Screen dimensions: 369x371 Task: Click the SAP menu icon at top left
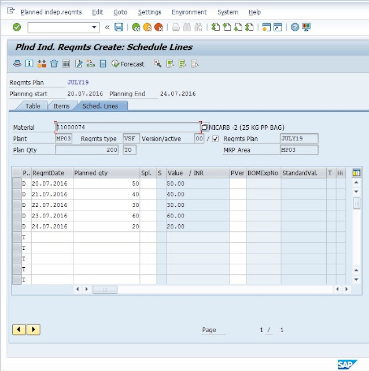coord(10,10)
